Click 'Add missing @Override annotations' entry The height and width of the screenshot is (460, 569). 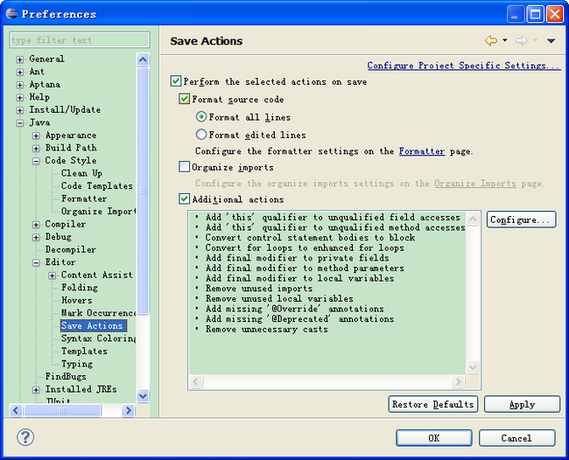[294, 309]
